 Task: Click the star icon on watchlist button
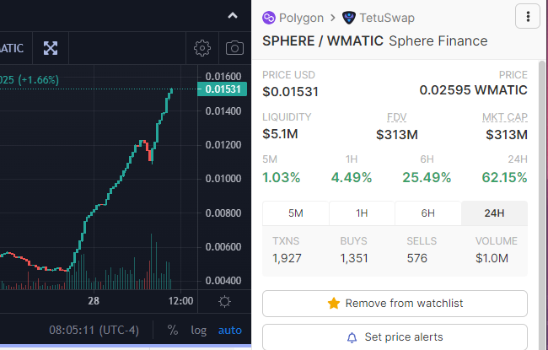pyautogui.click(x=333, y=303)
